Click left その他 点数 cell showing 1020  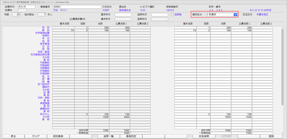coord(99,117)
